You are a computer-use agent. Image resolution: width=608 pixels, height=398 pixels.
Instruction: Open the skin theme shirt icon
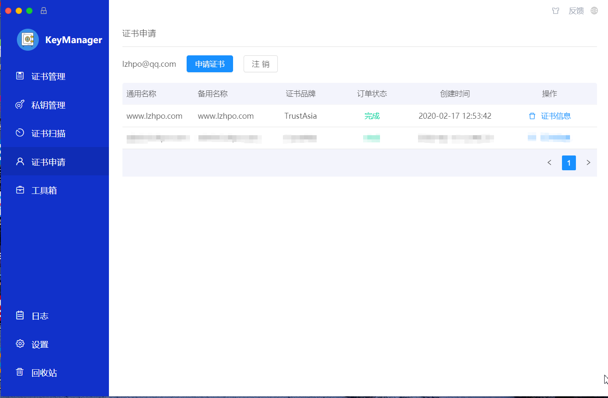[x=556, y=11]
